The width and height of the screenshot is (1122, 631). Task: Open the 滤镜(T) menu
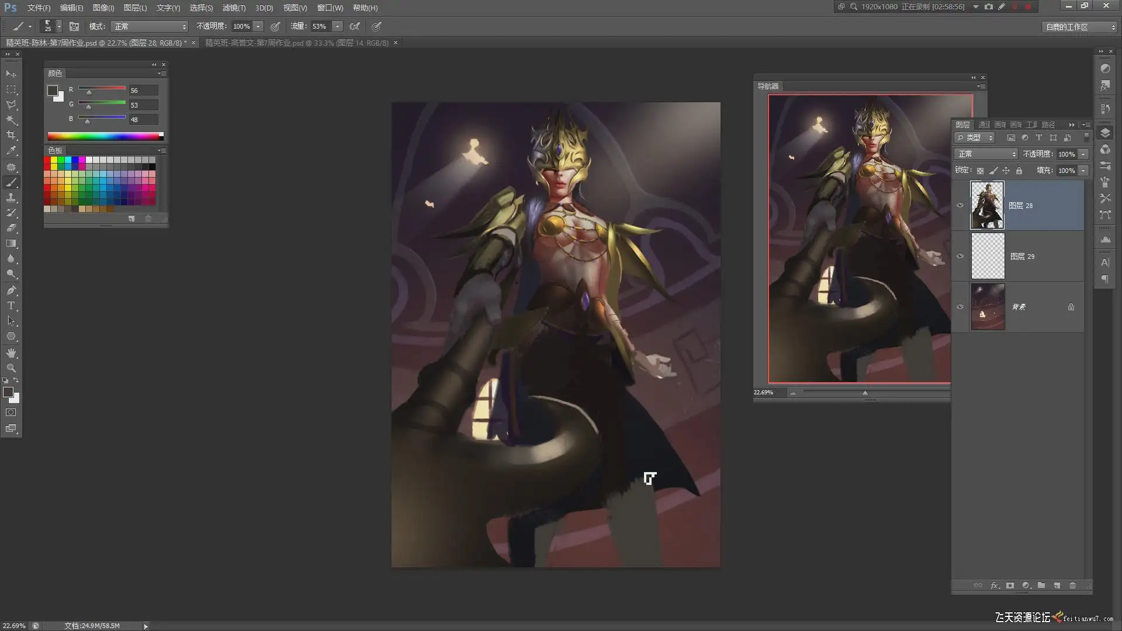tap(234, 8)
